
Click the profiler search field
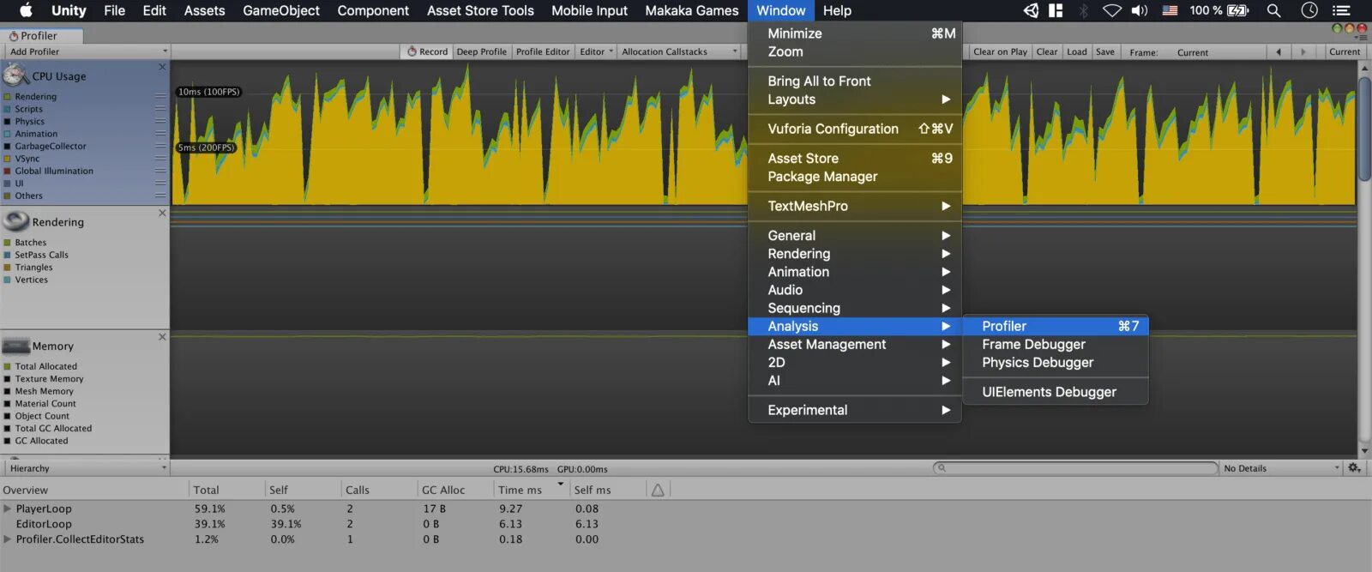click(x=1075, y=468)
